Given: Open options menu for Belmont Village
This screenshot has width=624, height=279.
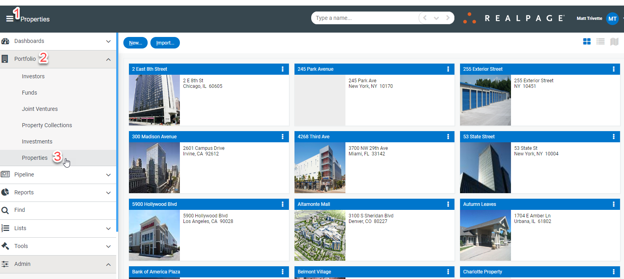Looking at the screenshot, I should coord(448,272).
